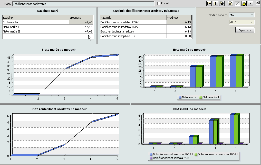Viewport: 261px width, 165px height.
Task: Click the Neto marža II legend swatch
Action: 201,97
